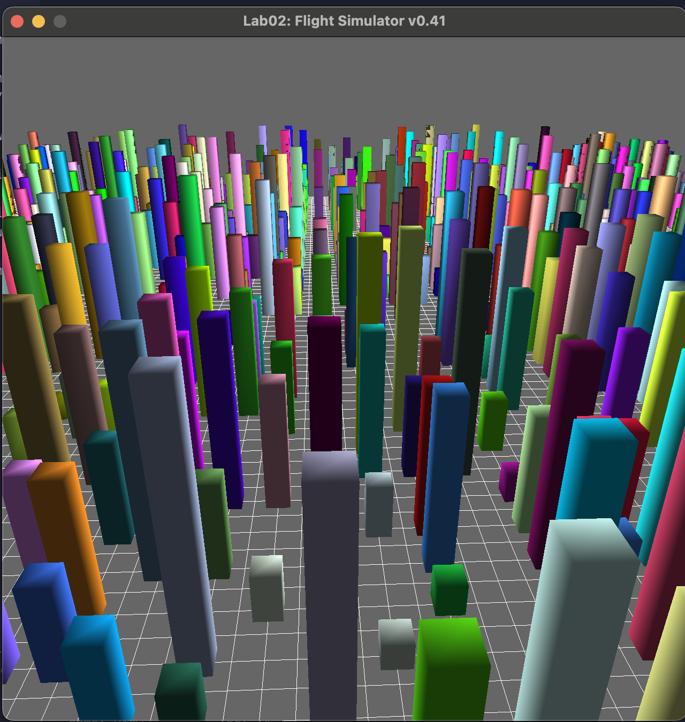Select the dark indigo tower left of center
Image resolution: width=685 pixels, height=722 pixels.
click(x=220, y=406)
